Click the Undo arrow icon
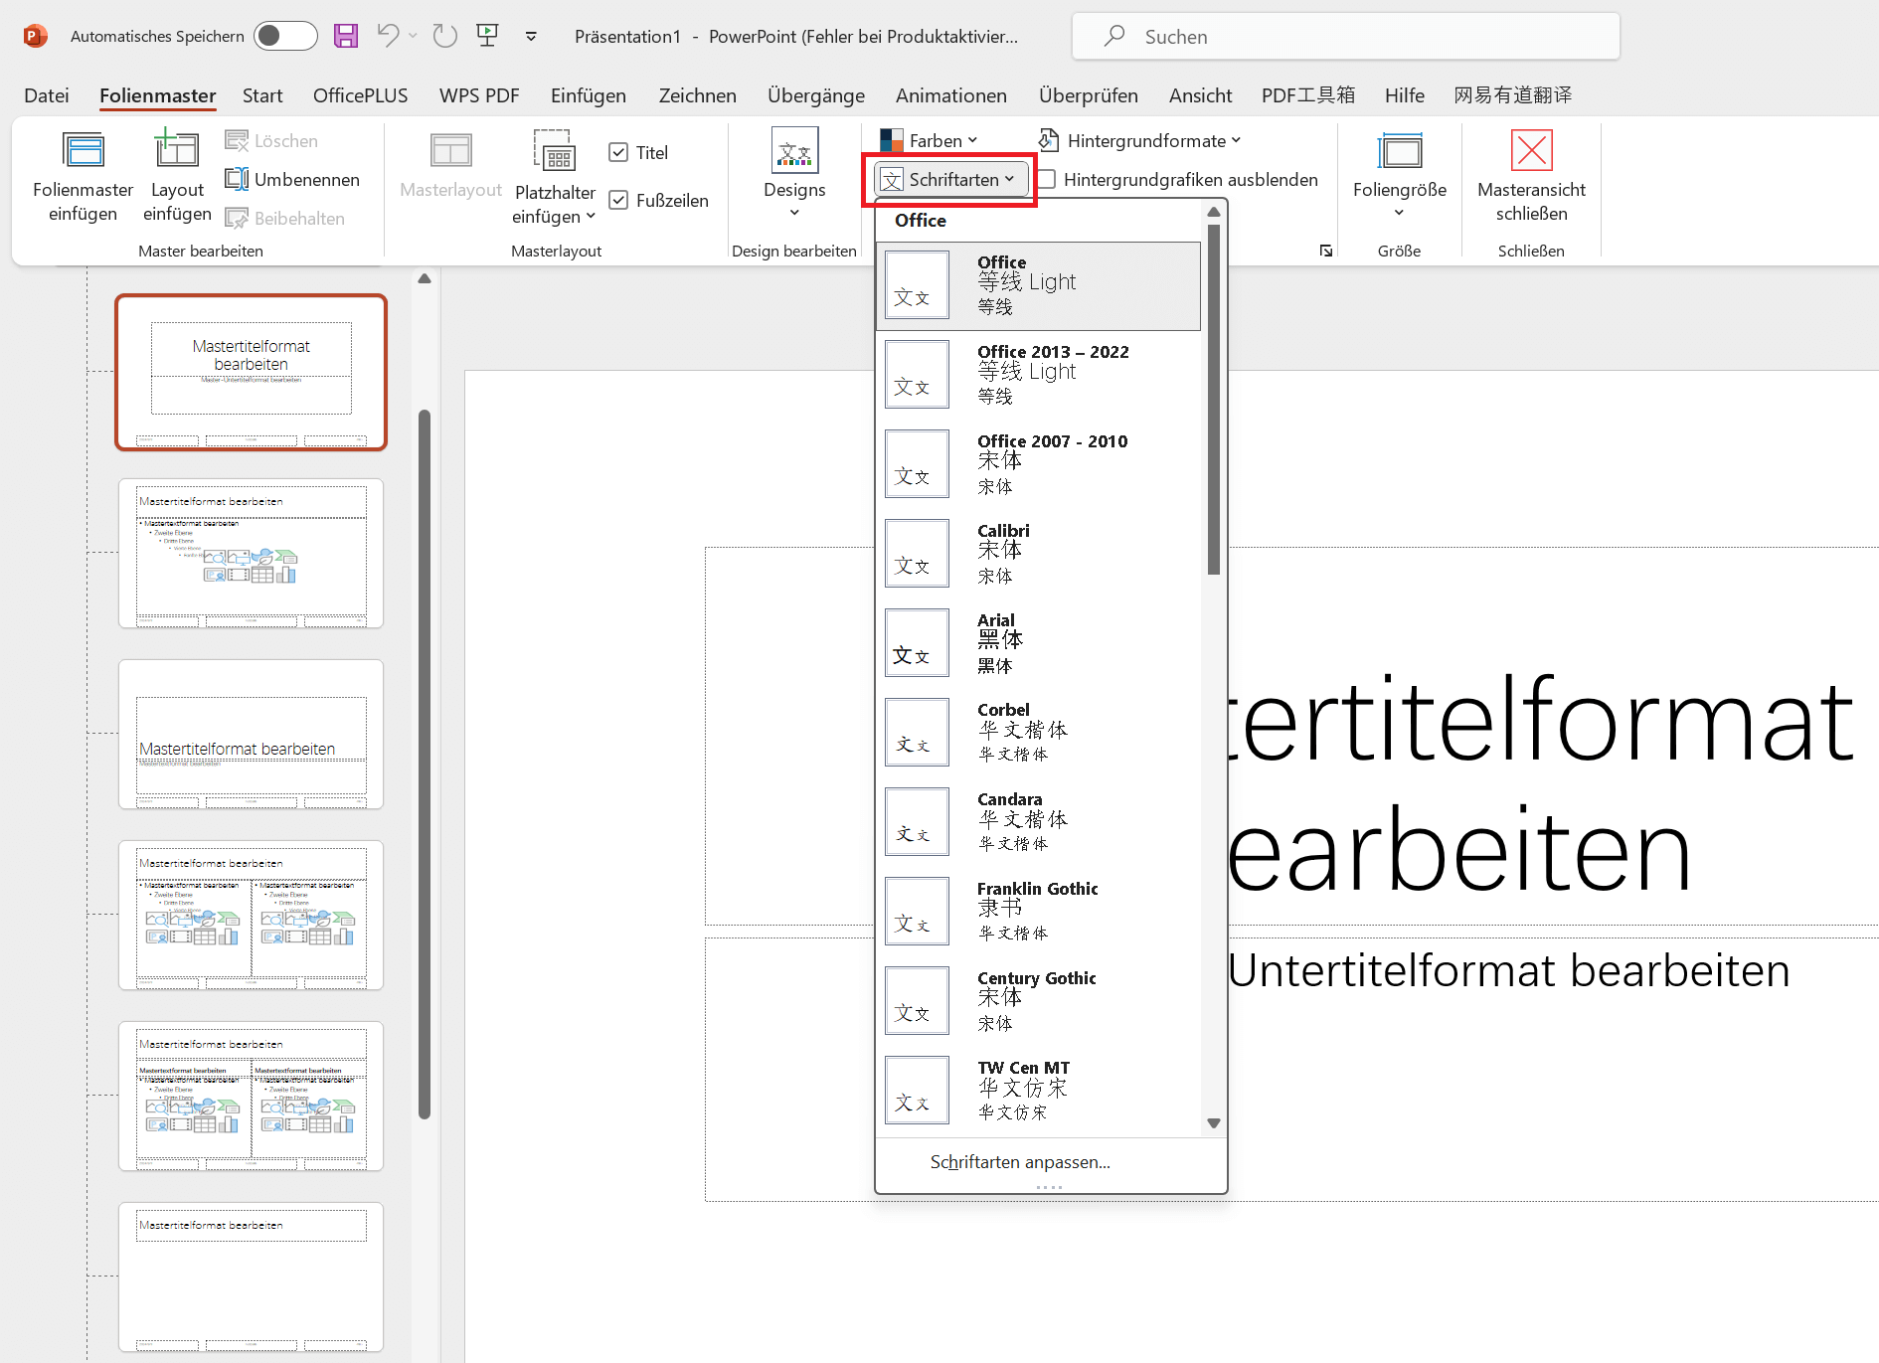 pos(388,37)
